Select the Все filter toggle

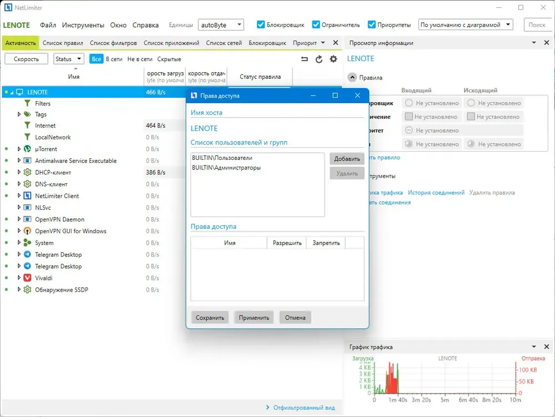[96, 59]
